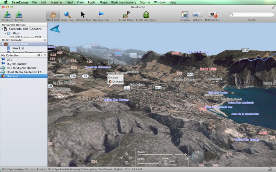This screenshot has width=276, height=172.
Task: Click the Orchard callout on the map
Action: coord(116,80)
